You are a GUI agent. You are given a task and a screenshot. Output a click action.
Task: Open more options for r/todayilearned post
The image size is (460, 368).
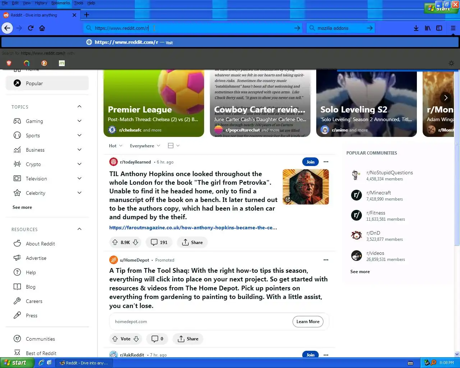pyautogui.click(x=326, y=162)
